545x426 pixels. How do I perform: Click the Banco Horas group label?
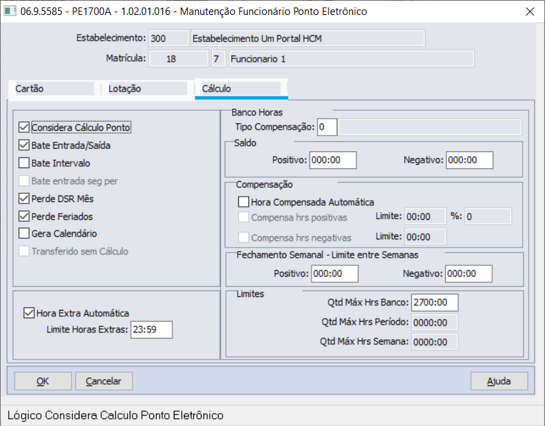257,112
